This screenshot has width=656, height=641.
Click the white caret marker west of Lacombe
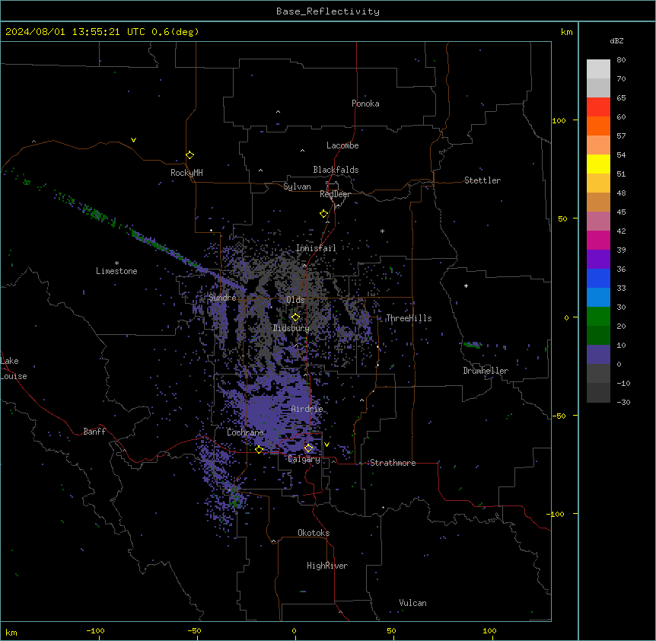(302, 150)
